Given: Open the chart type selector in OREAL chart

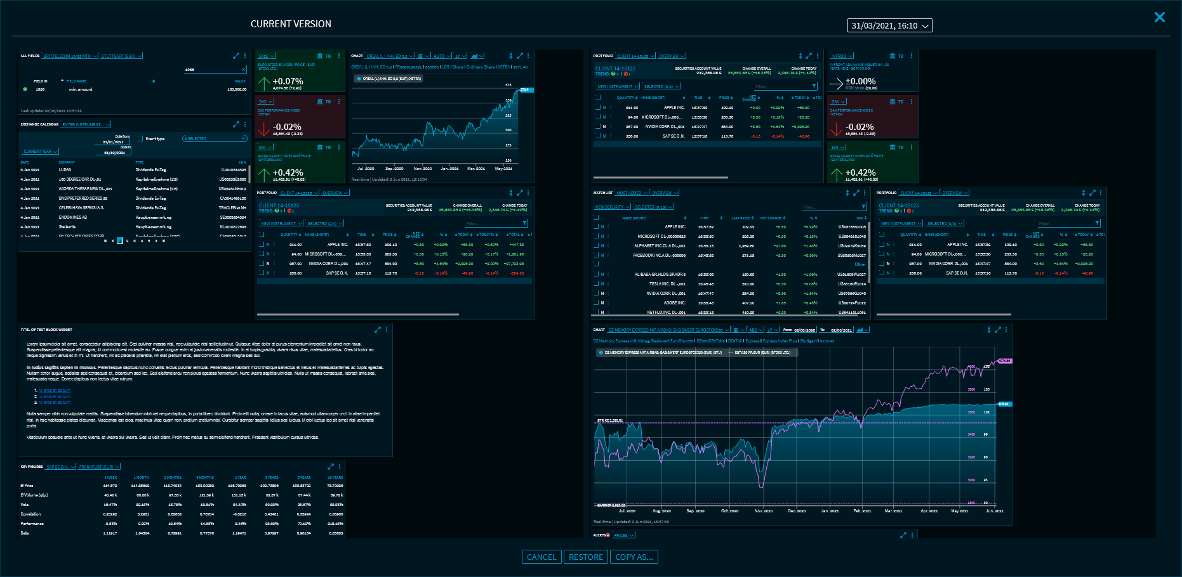Looking at the screenshot, I should 477,56.
